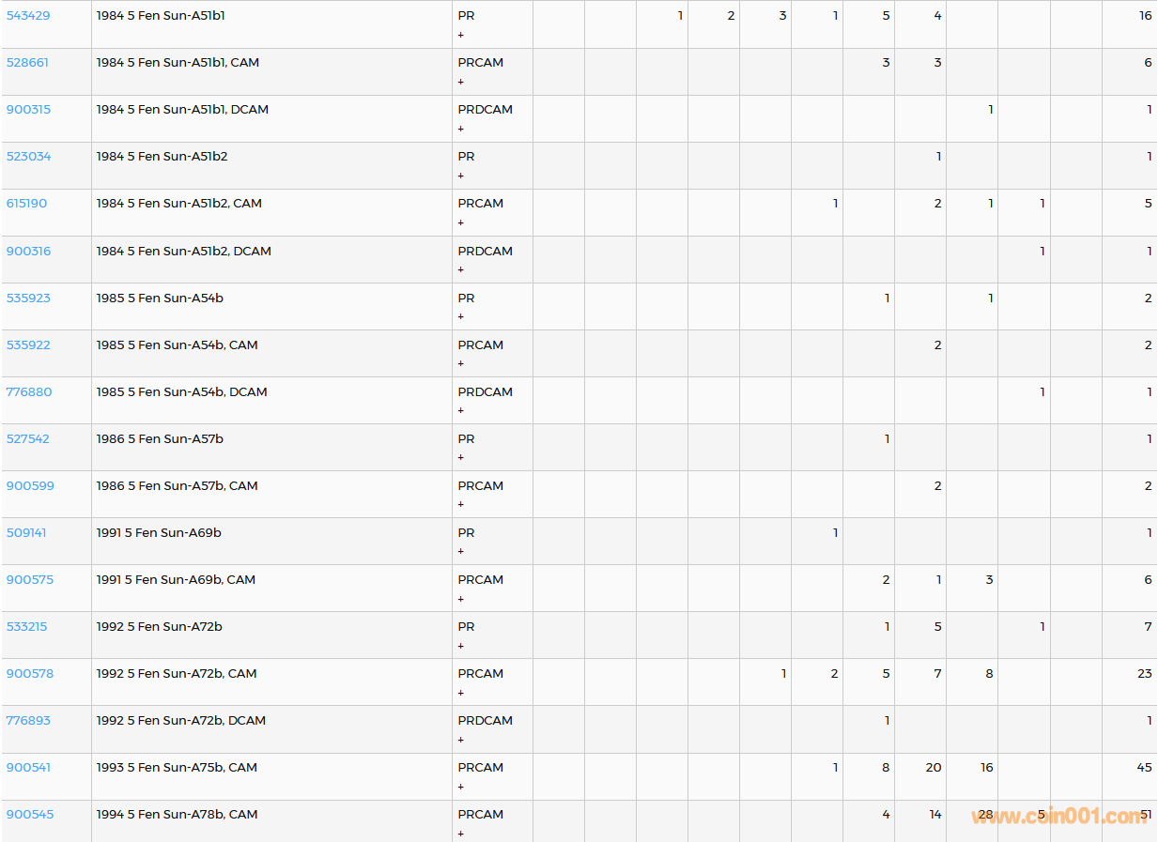
Task: Follow link 615190 for A51b2 CAM
Action: pyautogui.click(x=26, y=204)
